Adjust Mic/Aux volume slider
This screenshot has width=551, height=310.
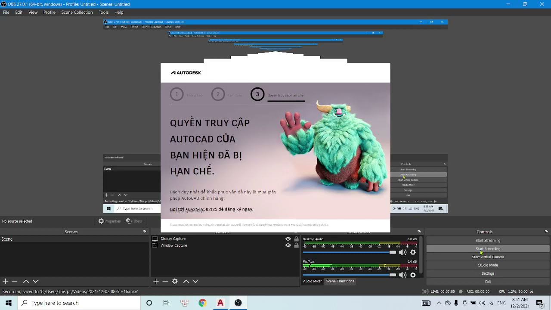tap(349, 275)
